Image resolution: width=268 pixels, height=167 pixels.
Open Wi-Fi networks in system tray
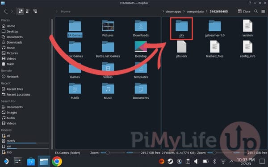click(x=223, y=161)
